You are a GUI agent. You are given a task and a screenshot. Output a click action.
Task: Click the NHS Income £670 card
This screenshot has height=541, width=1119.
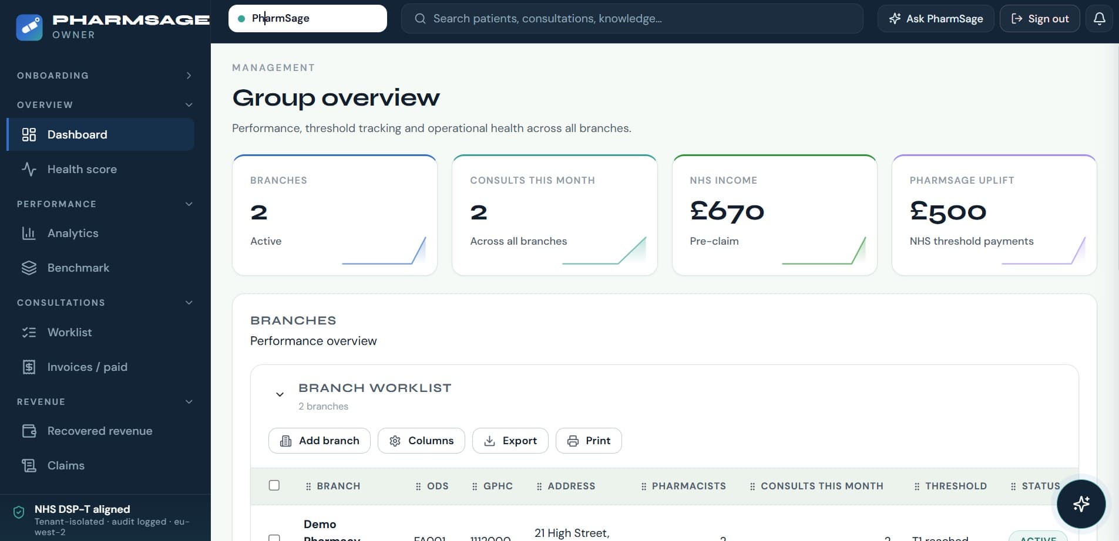coord(775,215)
